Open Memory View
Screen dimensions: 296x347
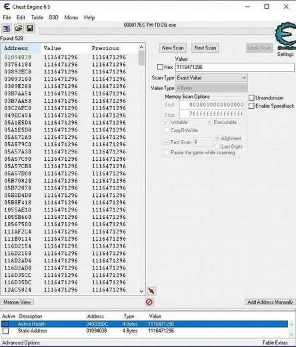point(17,302)
